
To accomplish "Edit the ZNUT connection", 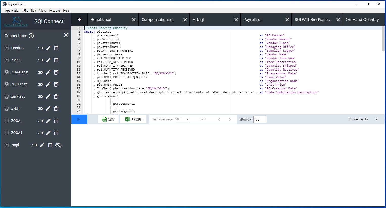I will [48, 109].
